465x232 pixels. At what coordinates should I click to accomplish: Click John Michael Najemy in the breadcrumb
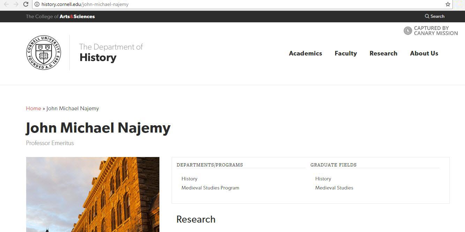[73, 108]
